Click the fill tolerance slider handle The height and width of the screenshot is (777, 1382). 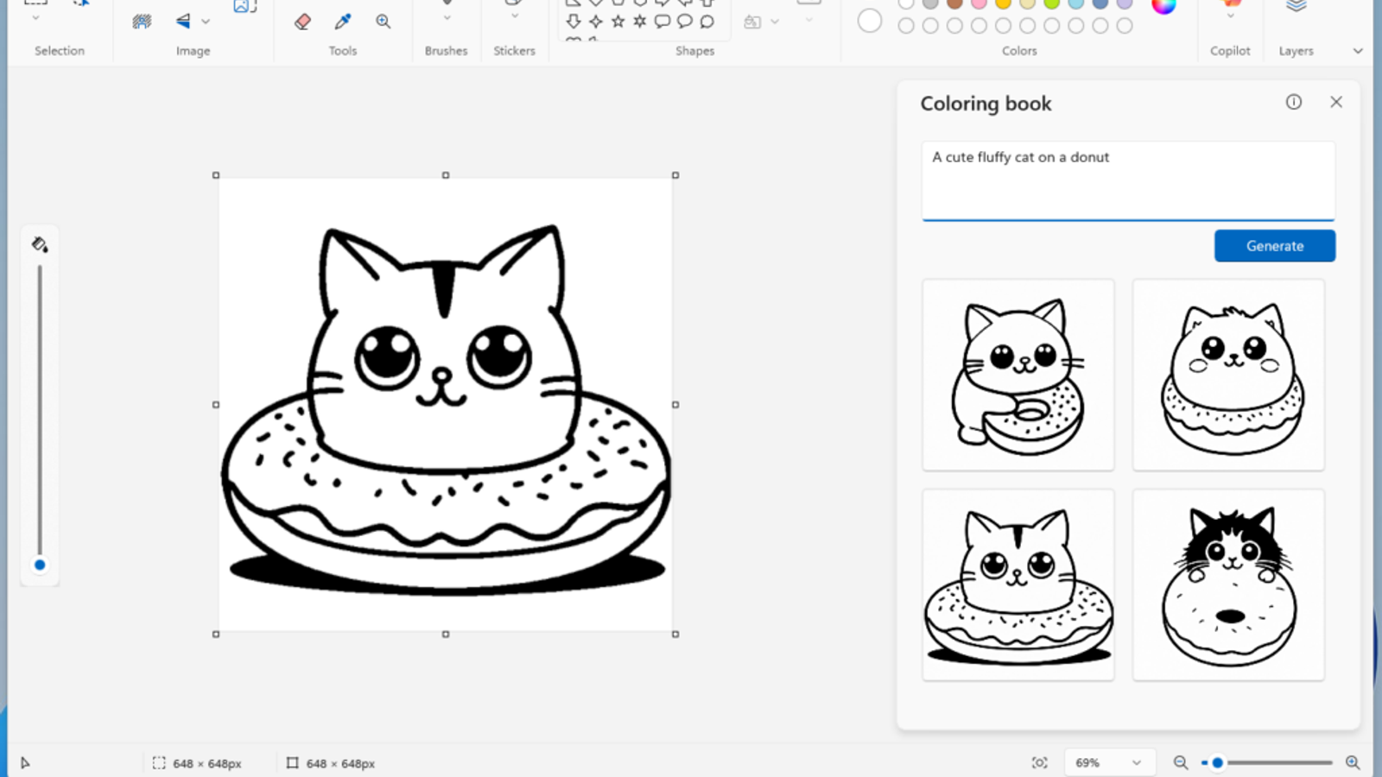click(40, 565)
